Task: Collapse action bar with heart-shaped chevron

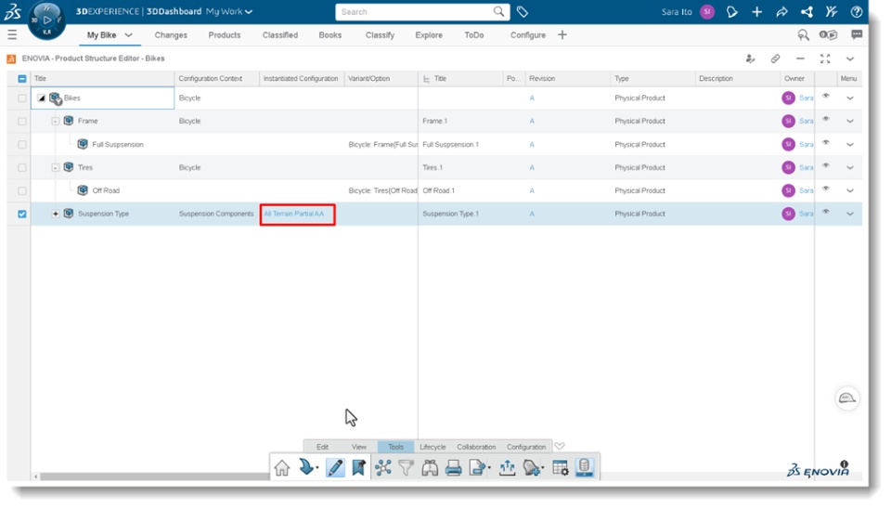Action: (x=560, y=447)
